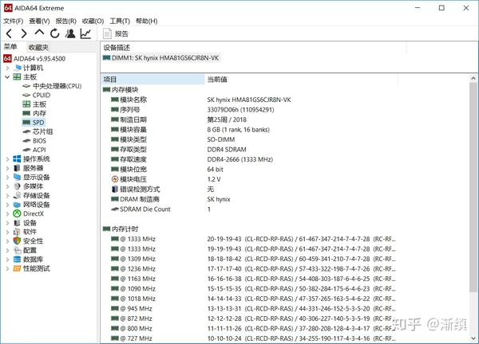The height and width of the screenshot is (344, 479).
Task: Click the 显示设备 monitor icon
Action: (x=17, y=177)
